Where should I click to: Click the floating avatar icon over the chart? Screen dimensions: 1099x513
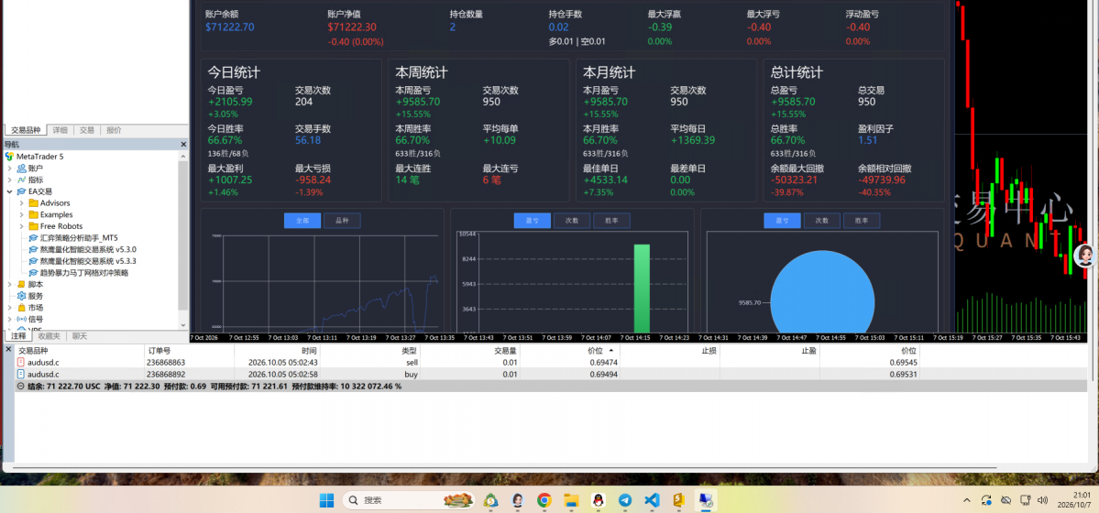click(x=1085, y=255)
